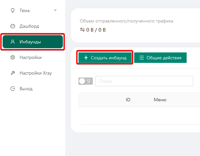Toggle the filter switch beside search

86,81
